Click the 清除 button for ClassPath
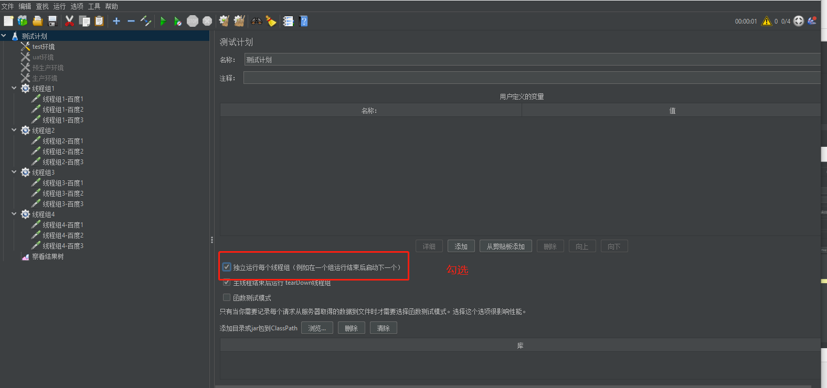Screen dimensions: 827x388 pos(384,328)
